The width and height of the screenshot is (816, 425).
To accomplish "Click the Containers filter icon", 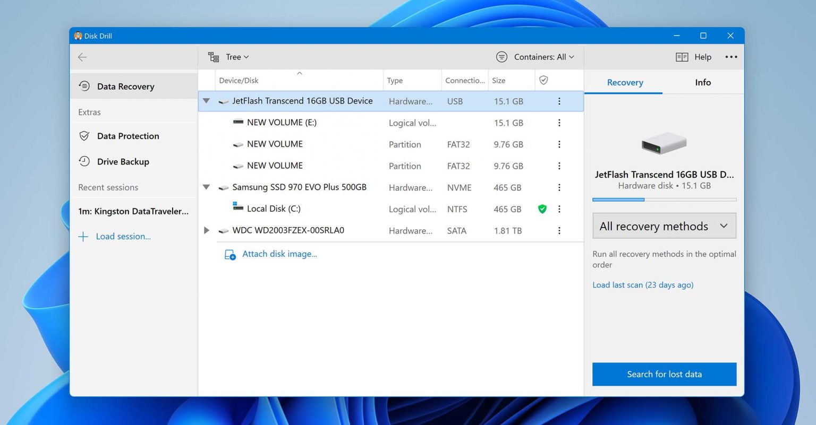I will (x=501, y=56).
